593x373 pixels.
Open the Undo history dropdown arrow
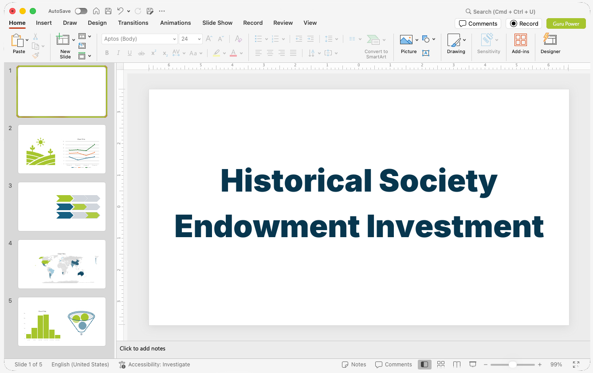coord(129,11)
